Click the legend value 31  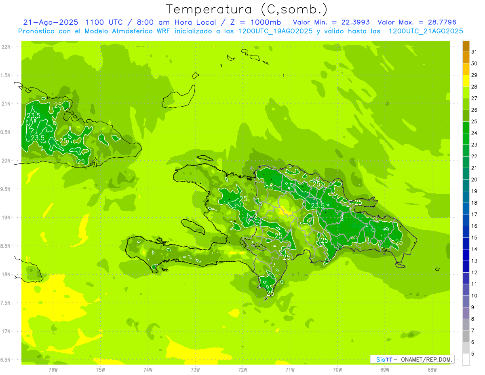[x=474, y=52]
